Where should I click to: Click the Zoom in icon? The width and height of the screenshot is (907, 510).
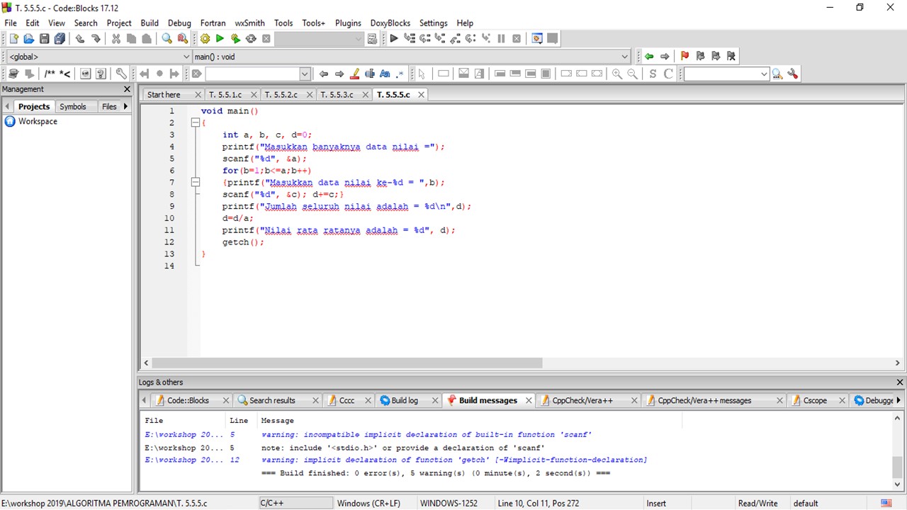[x=617, y=74]
